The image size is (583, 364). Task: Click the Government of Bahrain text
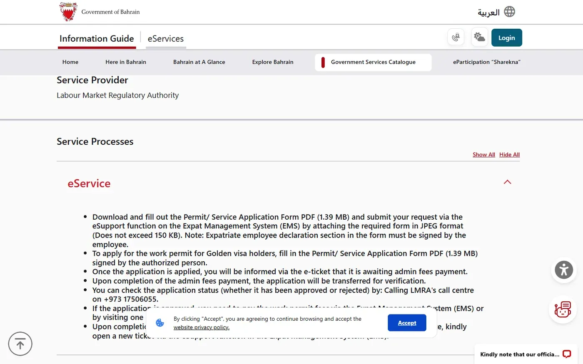111,12
